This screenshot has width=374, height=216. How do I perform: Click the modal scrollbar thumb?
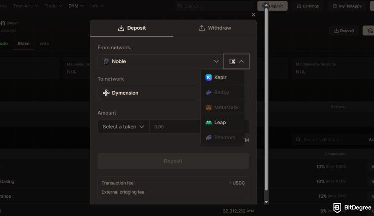[x=266, y=99]
